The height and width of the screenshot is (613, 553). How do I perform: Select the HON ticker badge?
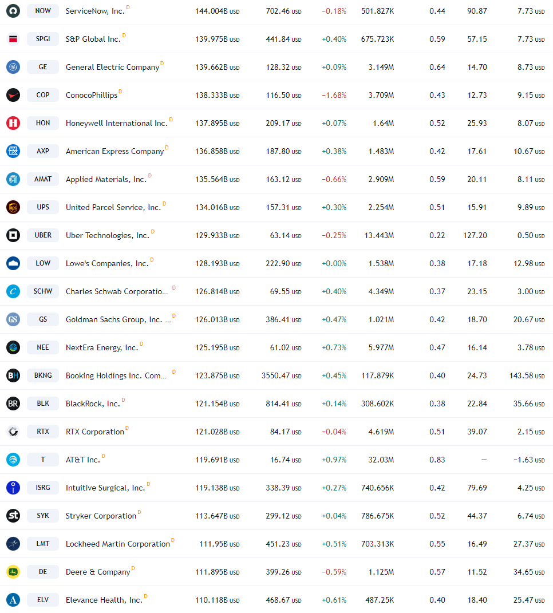(x=43, y=123)
